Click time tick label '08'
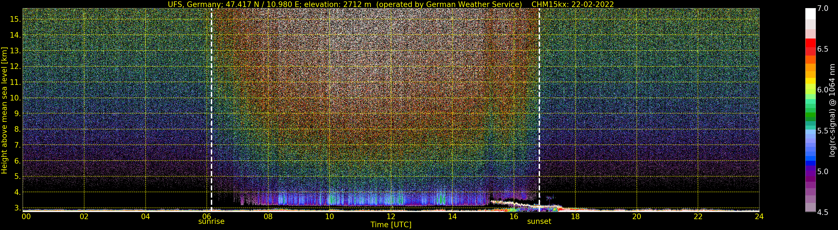 pyautogui.click(x=268, y=216)
